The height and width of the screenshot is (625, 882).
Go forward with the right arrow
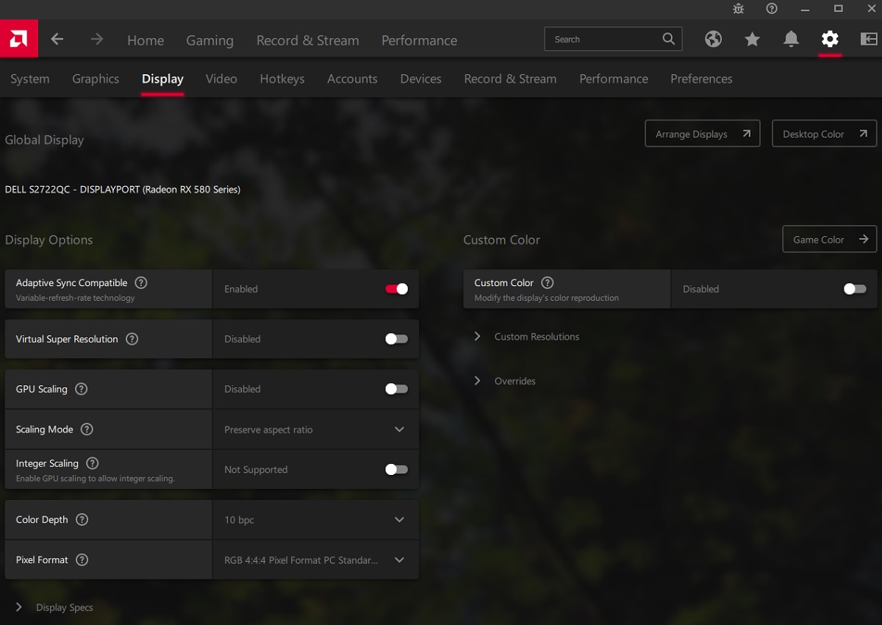[97, 39]
